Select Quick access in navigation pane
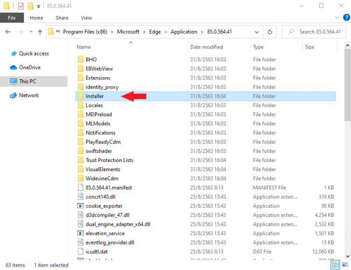This screenshot has width=351, height=270. [x=34, y=54]
